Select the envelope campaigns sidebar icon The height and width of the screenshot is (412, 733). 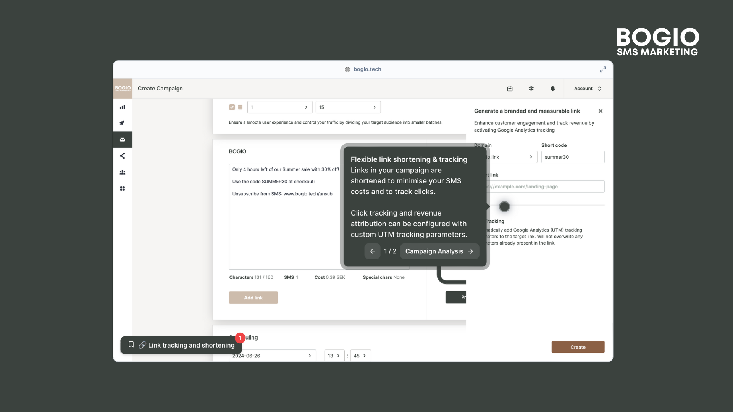click(123, 140)
